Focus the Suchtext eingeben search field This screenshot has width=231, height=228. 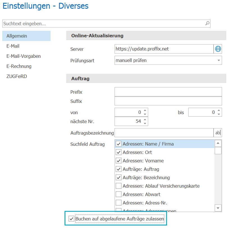[106, 24]
